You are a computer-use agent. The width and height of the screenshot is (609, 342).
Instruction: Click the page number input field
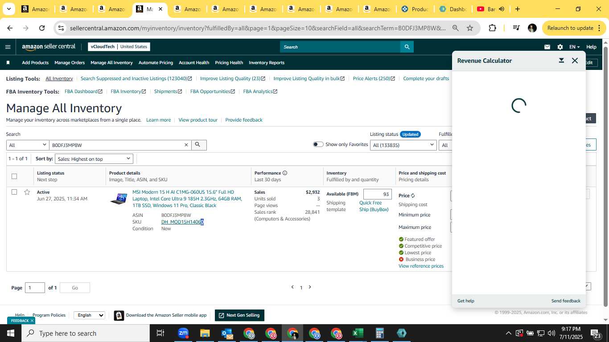pos(35,288)
